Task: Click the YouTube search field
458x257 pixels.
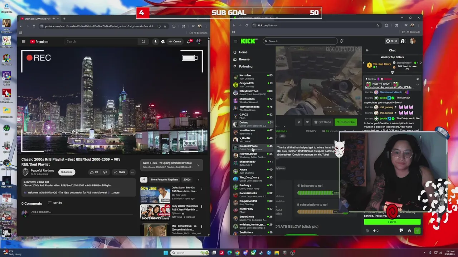Action: (102, 41)
